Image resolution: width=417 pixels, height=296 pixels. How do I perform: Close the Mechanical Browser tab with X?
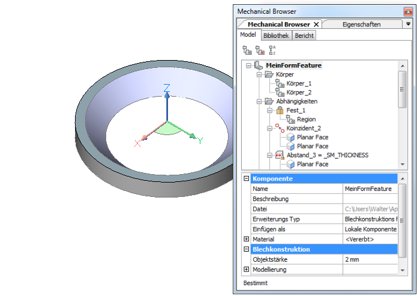pyautogui.click(x=317, y=25)
